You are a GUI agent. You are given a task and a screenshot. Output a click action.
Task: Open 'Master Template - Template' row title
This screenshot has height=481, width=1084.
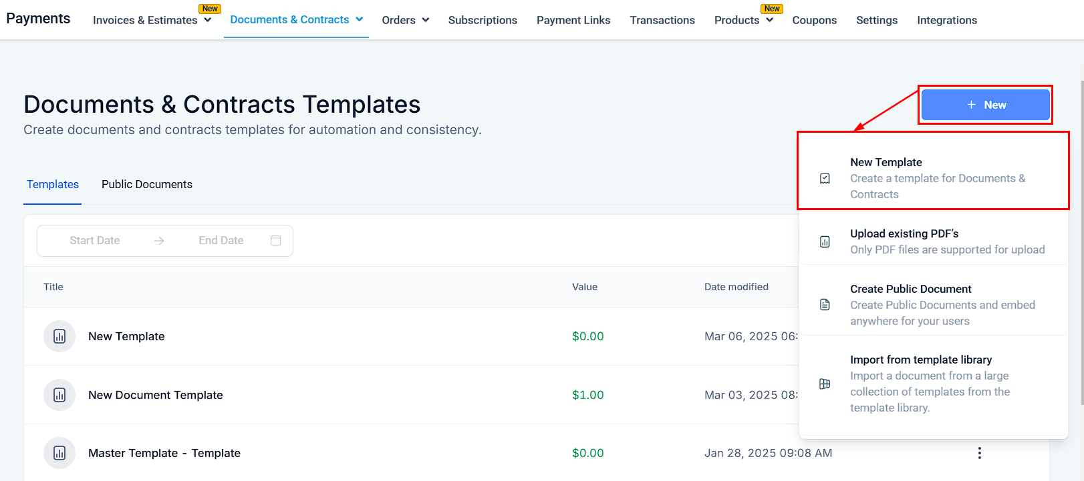[x=164, y=453]
